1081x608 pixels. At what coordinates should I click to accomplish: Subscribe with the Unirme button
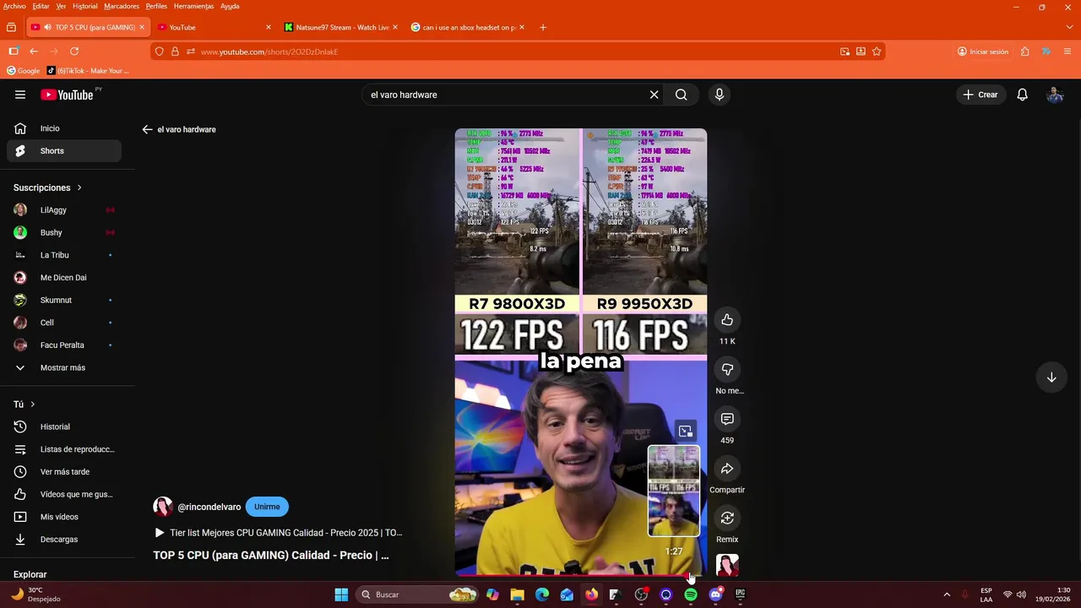point(267,507)
